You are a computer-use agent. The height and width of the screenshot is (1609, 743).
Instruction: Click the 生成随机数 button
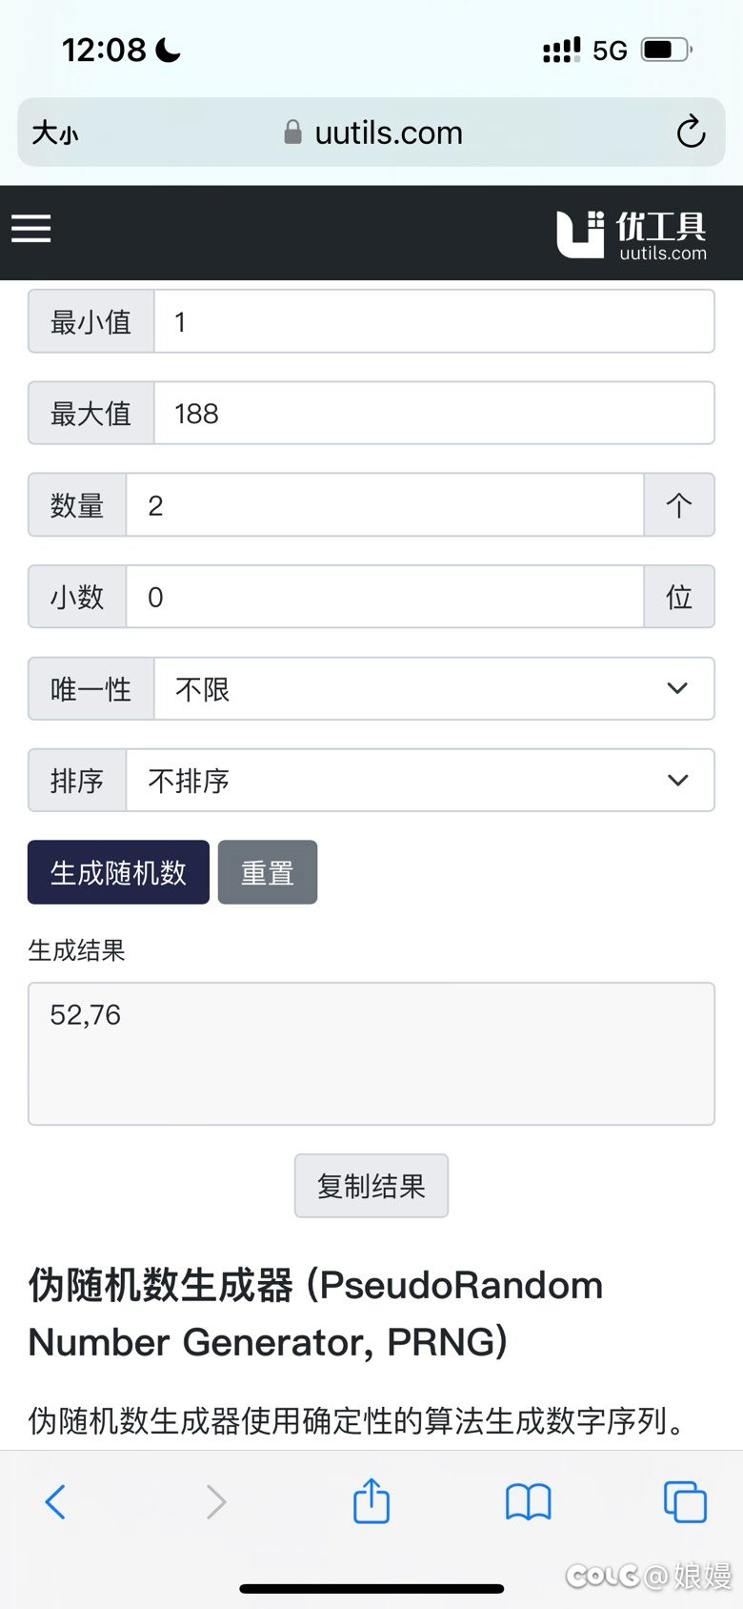118,872
